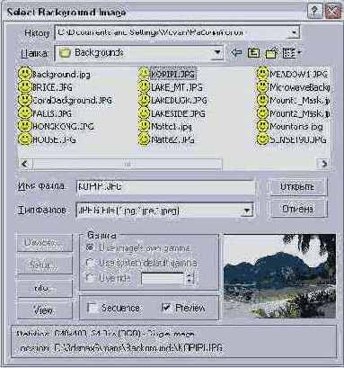Select the Override gamma option

90,278
